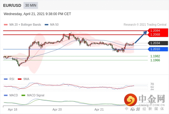Click the 'MACD' legend label

tap(13, 95)
